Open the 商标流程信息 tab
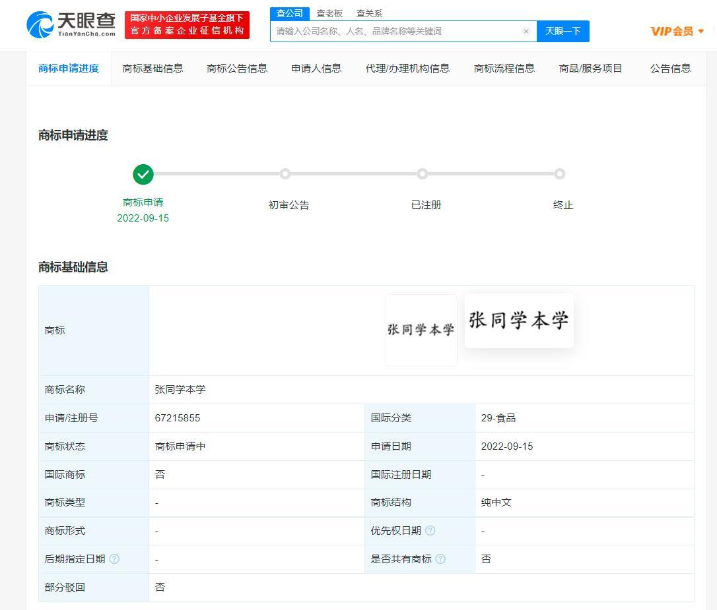Screen dimensions: 717x610 point(504,69)
